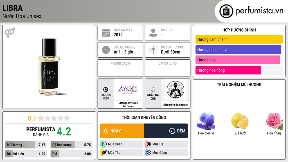Click the Mùa Hạ sun icon
288x162 pixels.
(x=149, y=144)
